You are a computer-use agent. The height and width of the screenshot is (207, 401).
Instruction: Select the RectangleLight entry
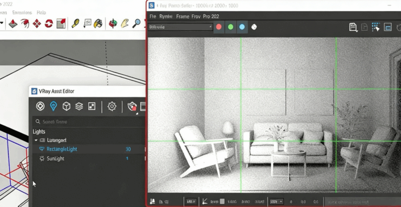(x=61, y=149)
